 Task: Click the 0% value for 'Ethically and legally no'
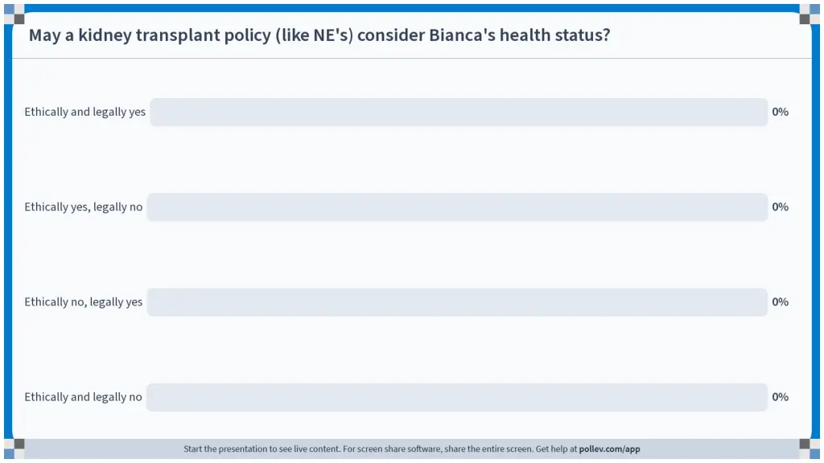pos(780,397)
